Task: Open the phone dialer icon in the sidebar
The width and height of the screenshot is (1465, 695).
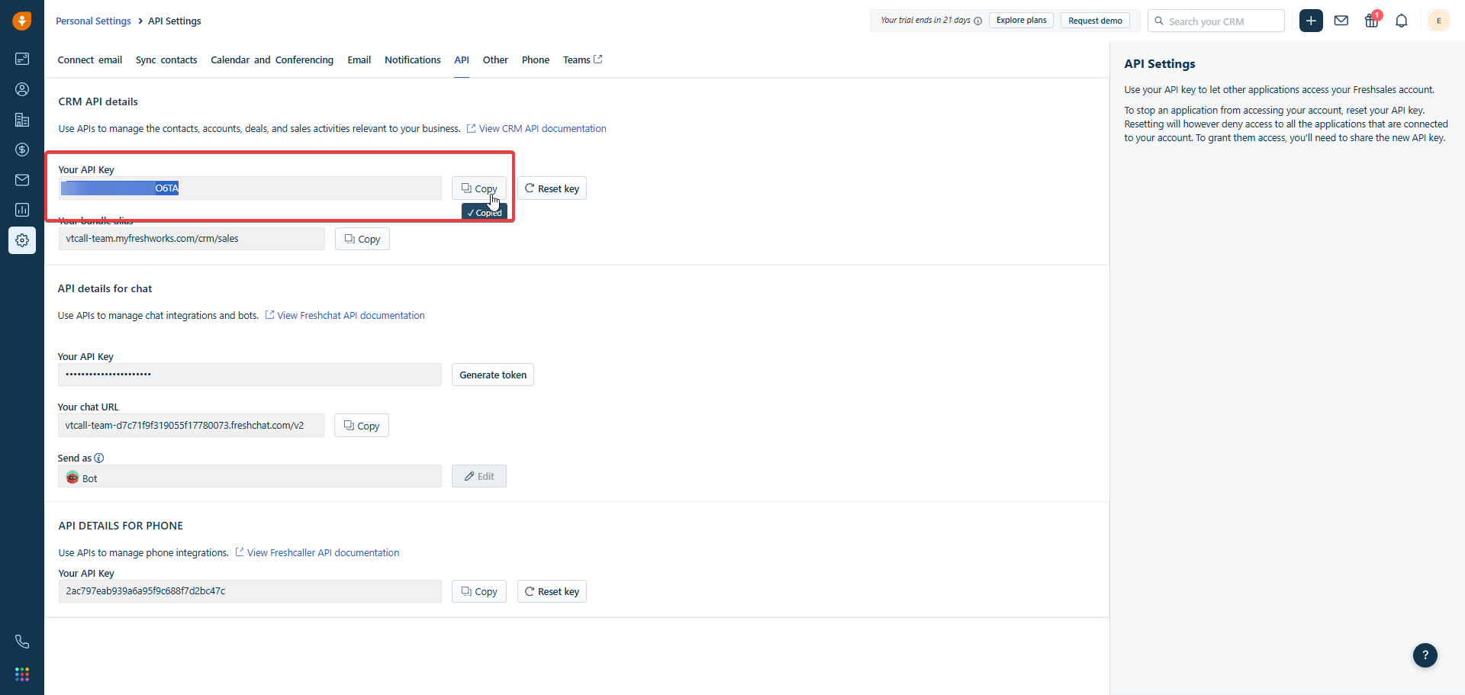Action: pos(22,642)
